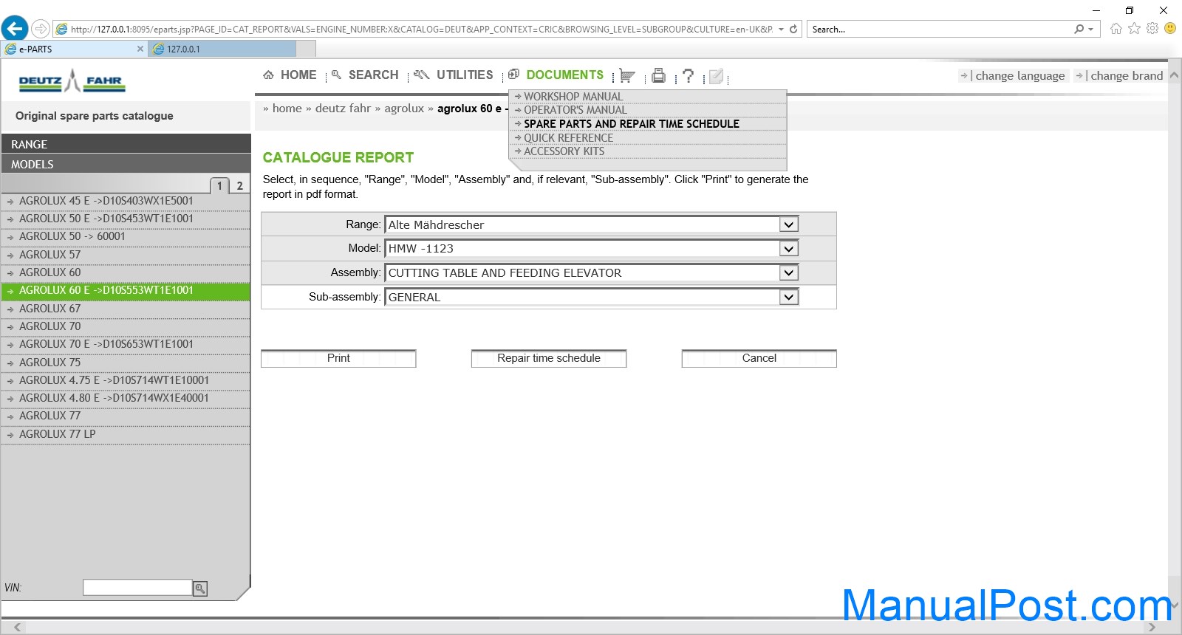Select AGROLUX 50 -> 60001 model

point(126,236)
